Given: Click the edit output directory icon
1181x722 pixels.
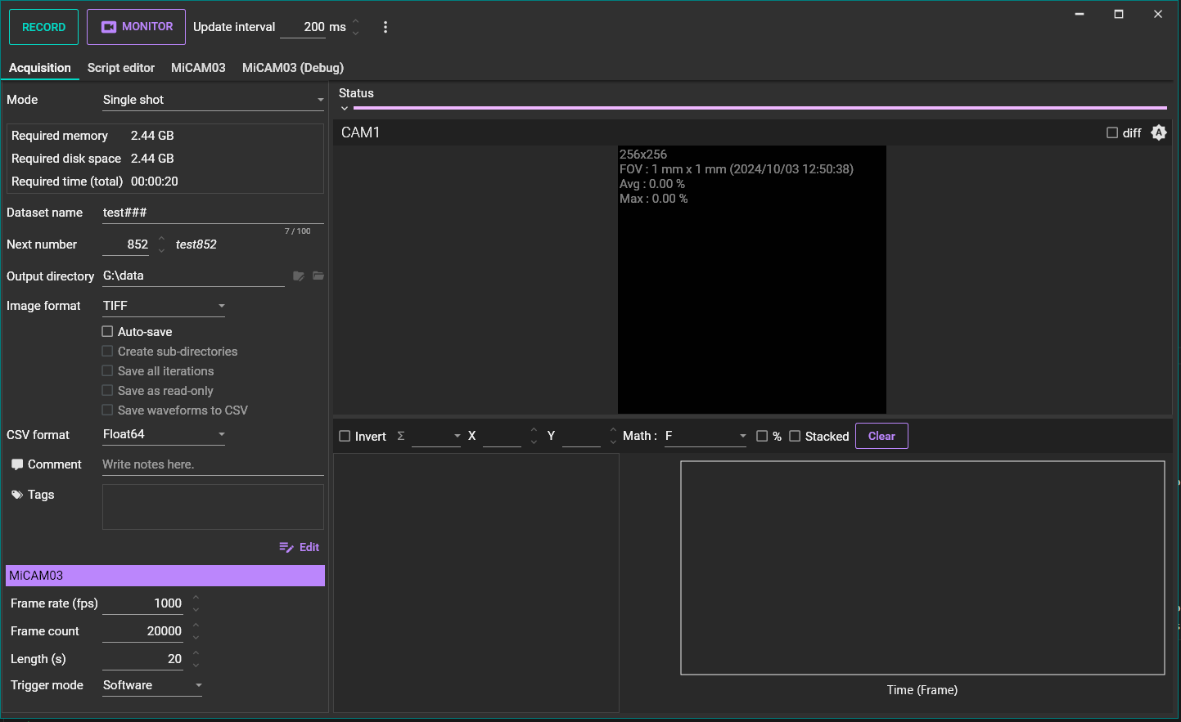Looking at the screenshot, I should point(299,276).
